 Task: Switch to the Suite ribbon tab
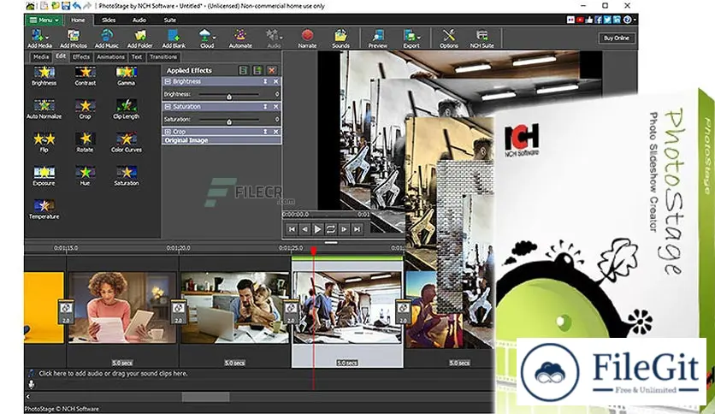point(170,20)
